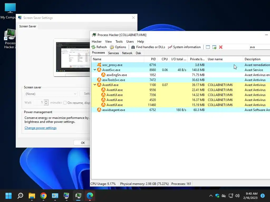Collapse the AvastUI.exe process tree
This screenshot has width=270, height=202.
coord(95,85)
